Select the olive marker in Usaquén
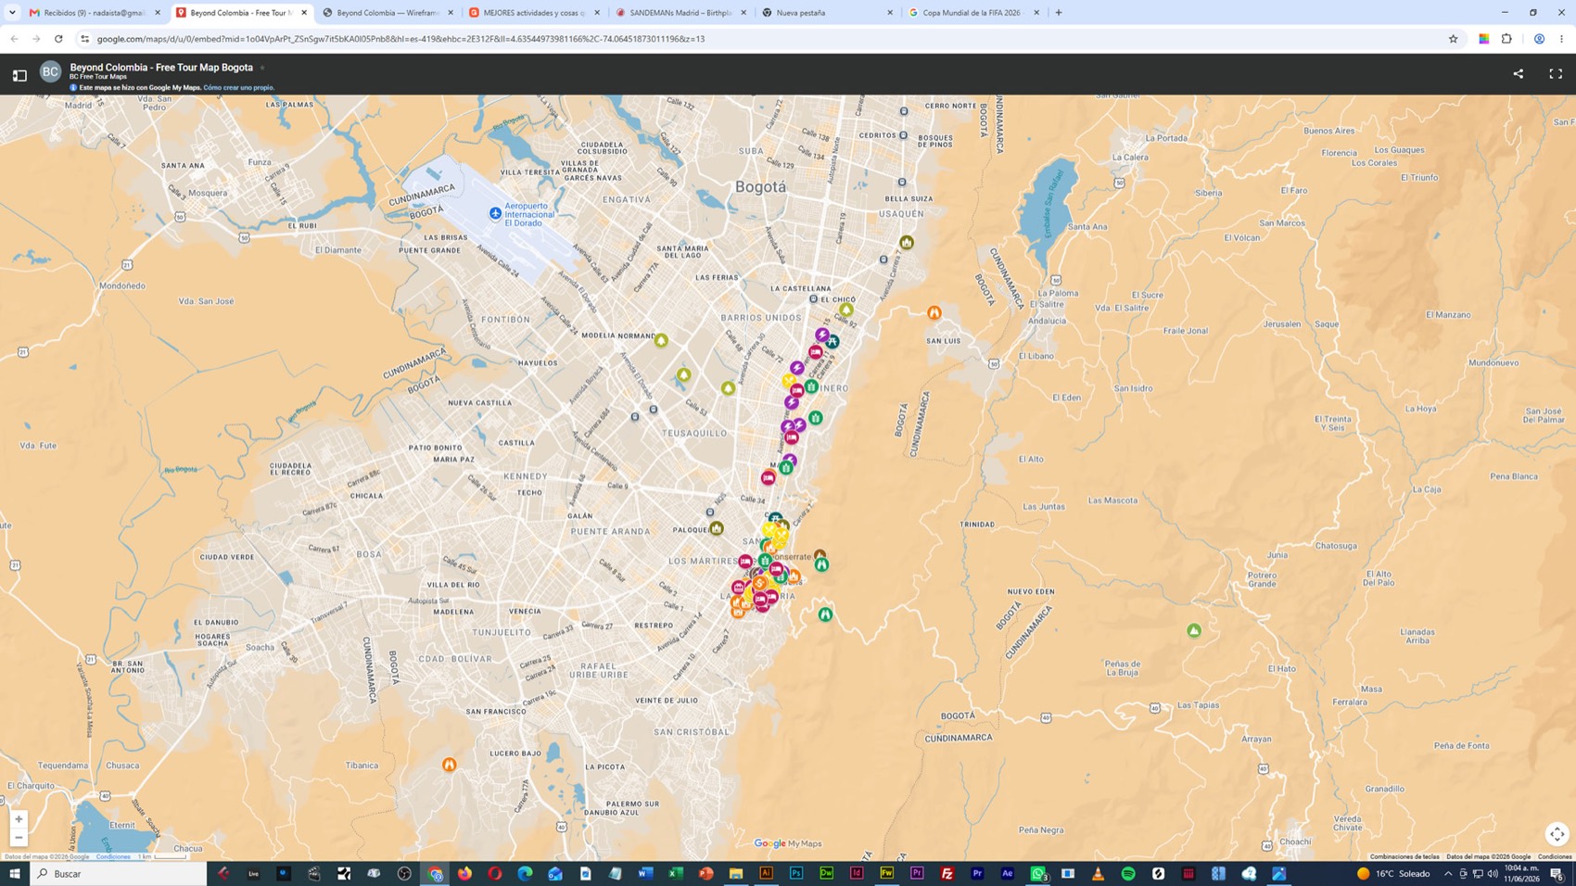This screenshot has height=886, width=1576. click(x=907, y=242)
